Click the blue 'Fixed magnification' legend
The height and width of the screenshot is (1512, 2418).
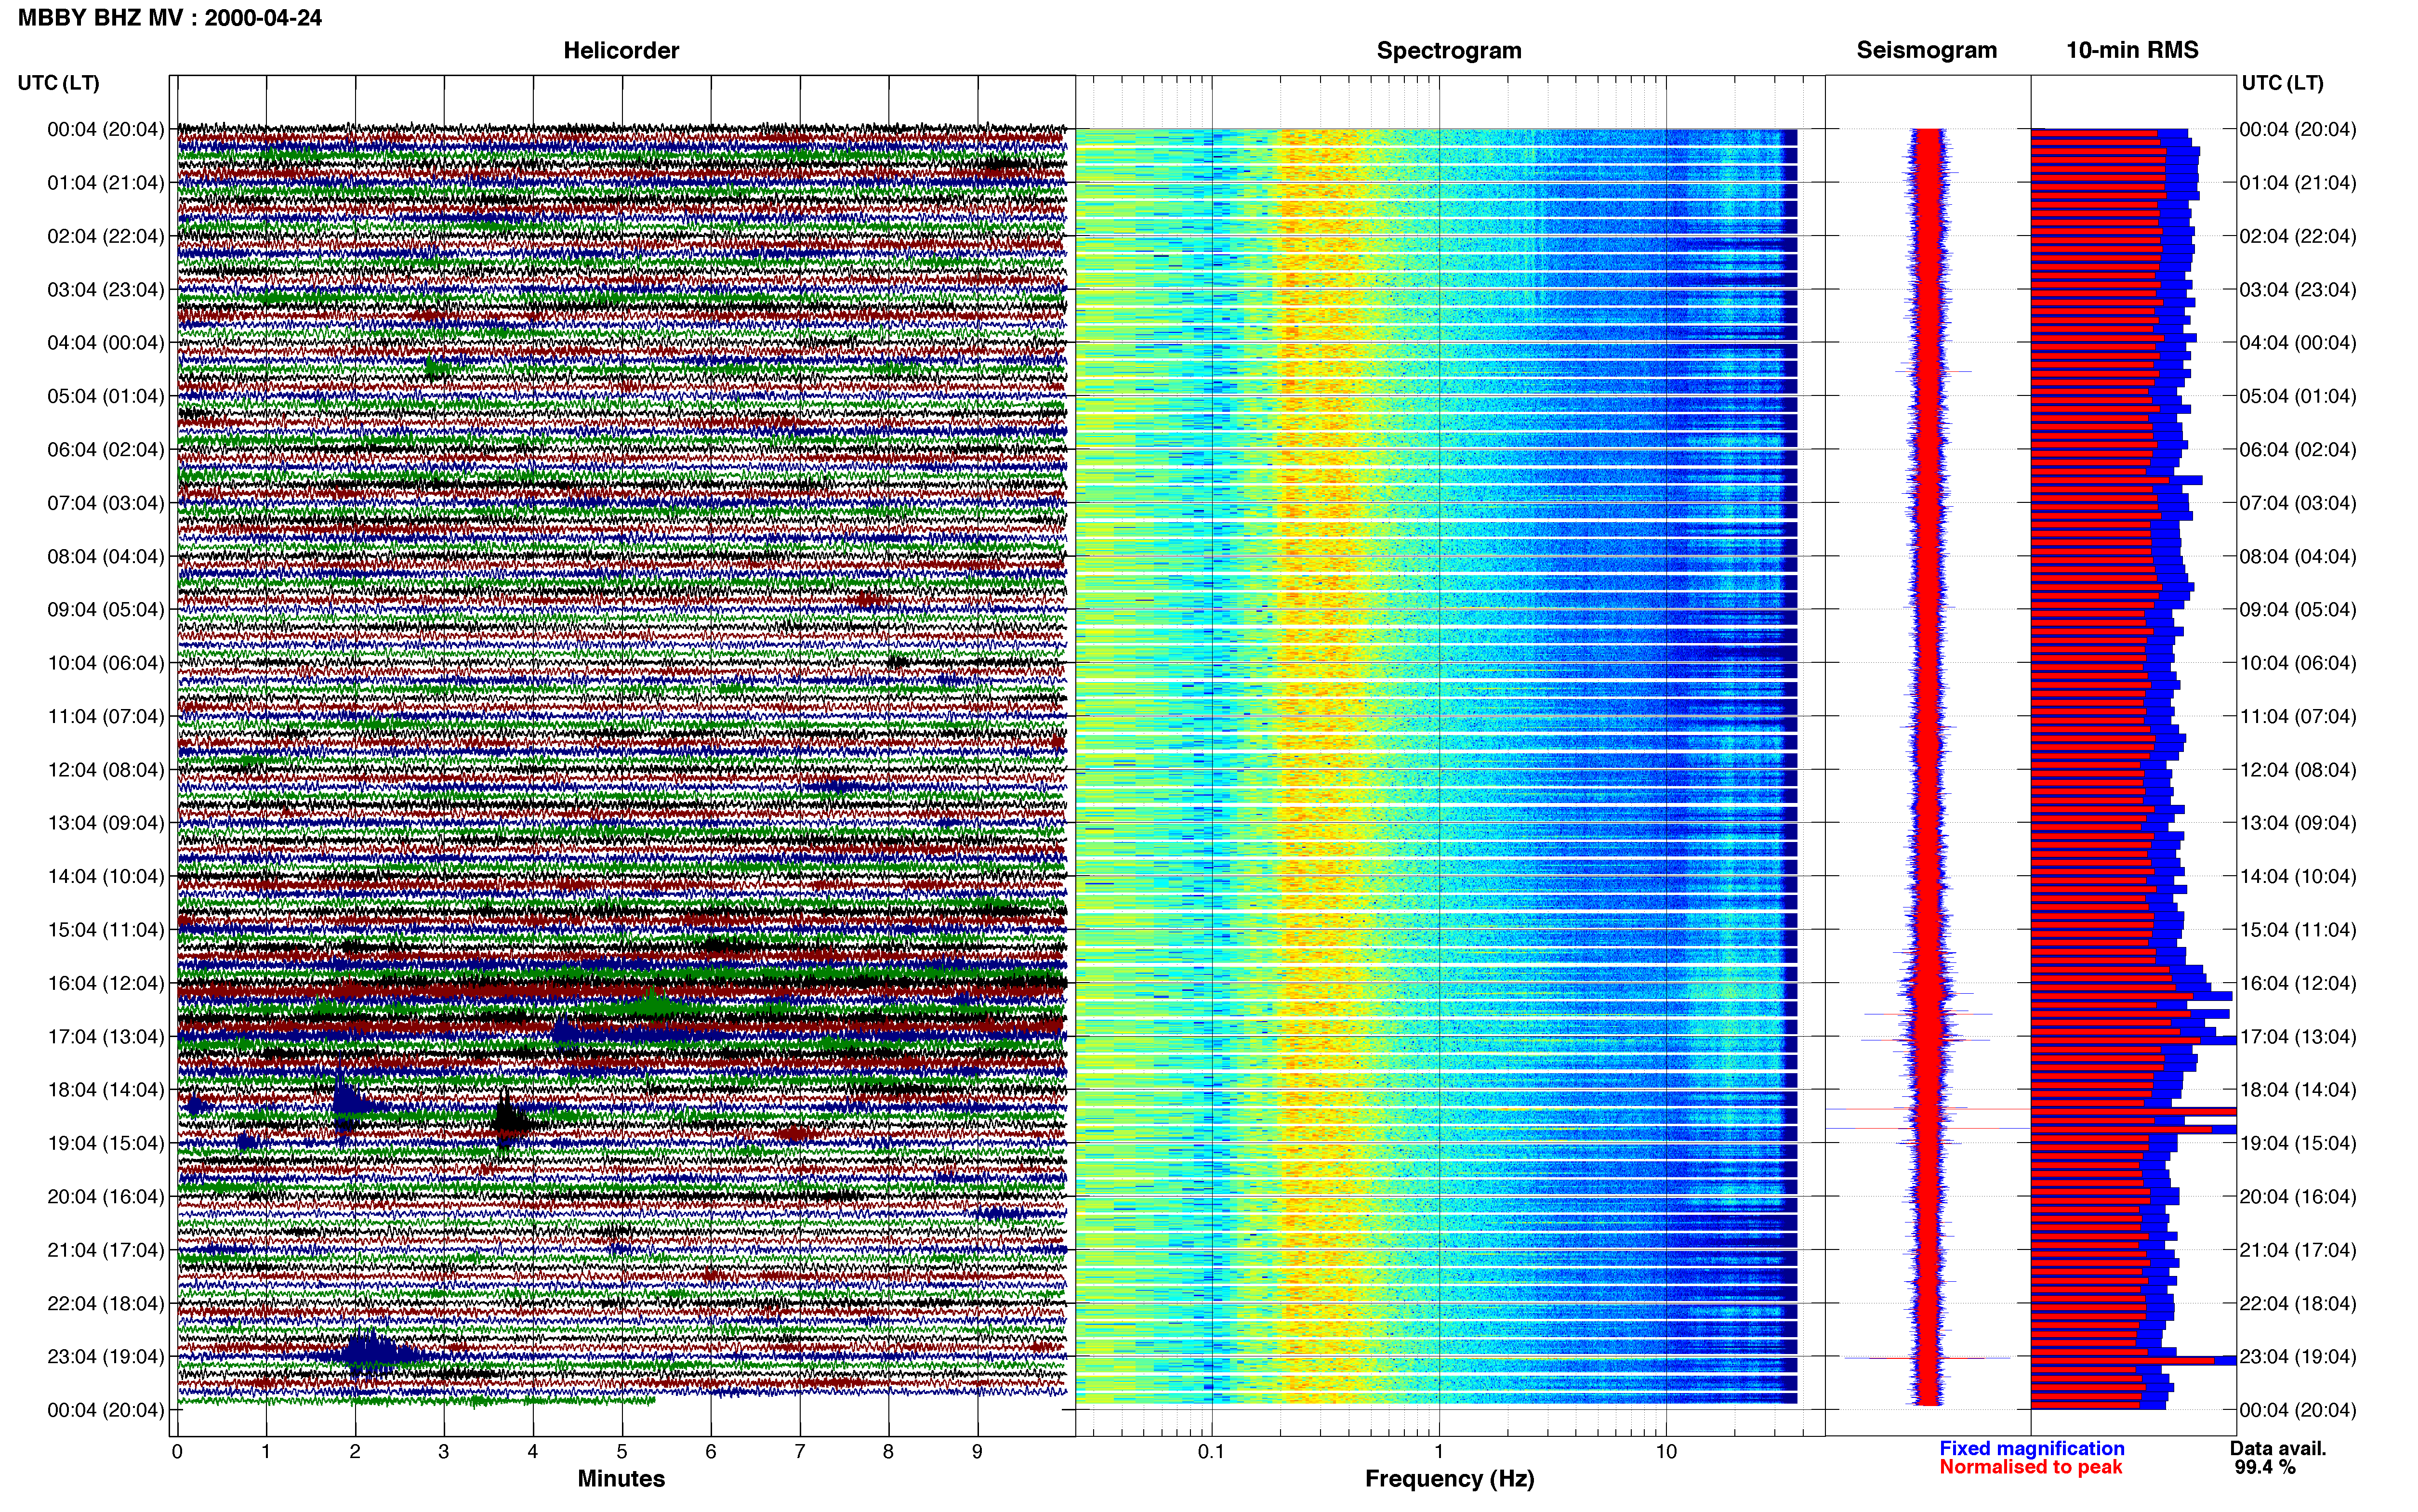pyautogui.click(x=2032, y=1448)
